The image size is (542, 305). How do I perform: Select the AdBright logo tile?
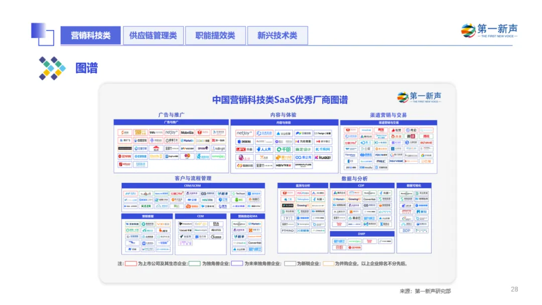coord(218,149)
